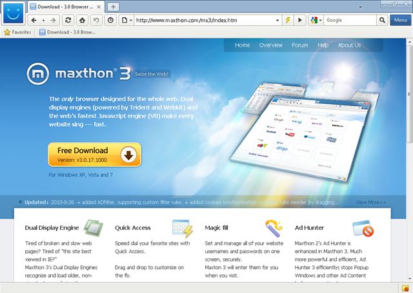Open the tab list dropdown arrow
Viewport: 413px width, 293px height.
point(361,7)
